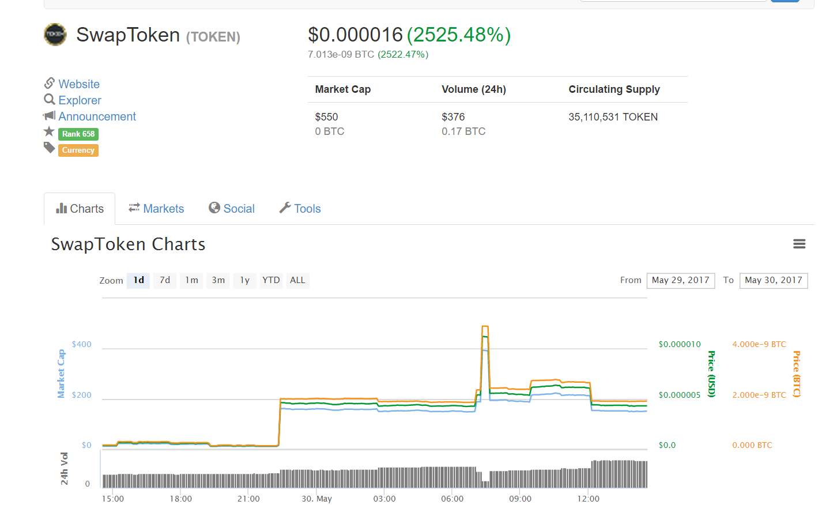Viewport: 818px width, 505px height.
Task: Click the To date field May 30, 2017
Action: 773,280
